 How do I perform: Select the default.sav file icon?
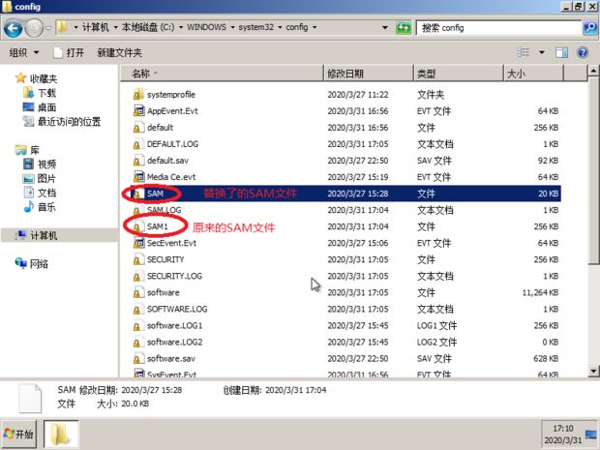click(x=138, y=161)
